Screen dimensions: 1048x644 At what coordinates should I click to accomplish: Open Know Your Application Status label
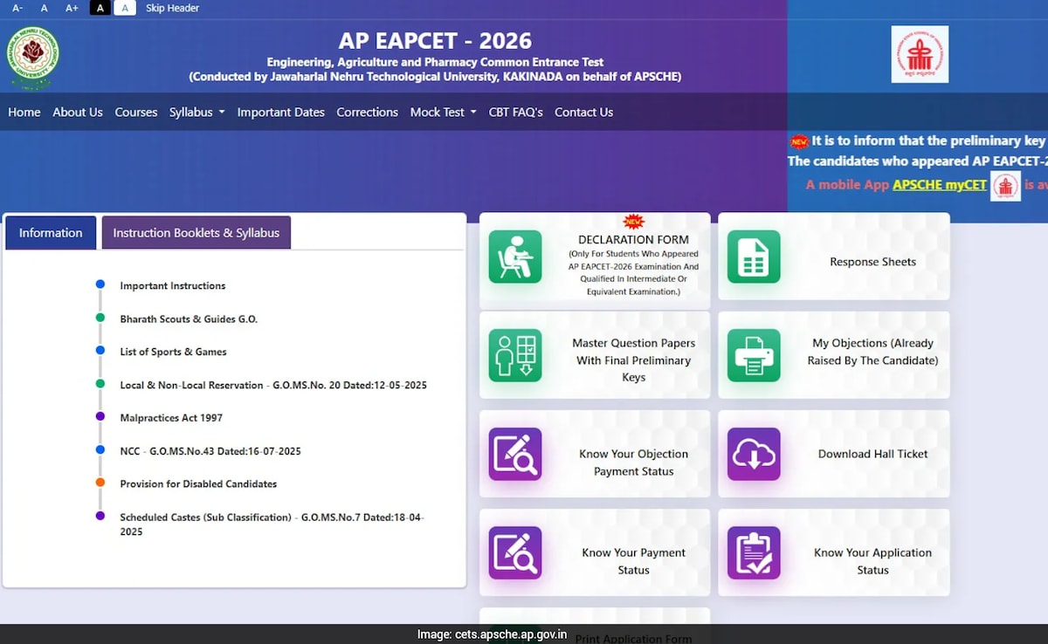872,561
